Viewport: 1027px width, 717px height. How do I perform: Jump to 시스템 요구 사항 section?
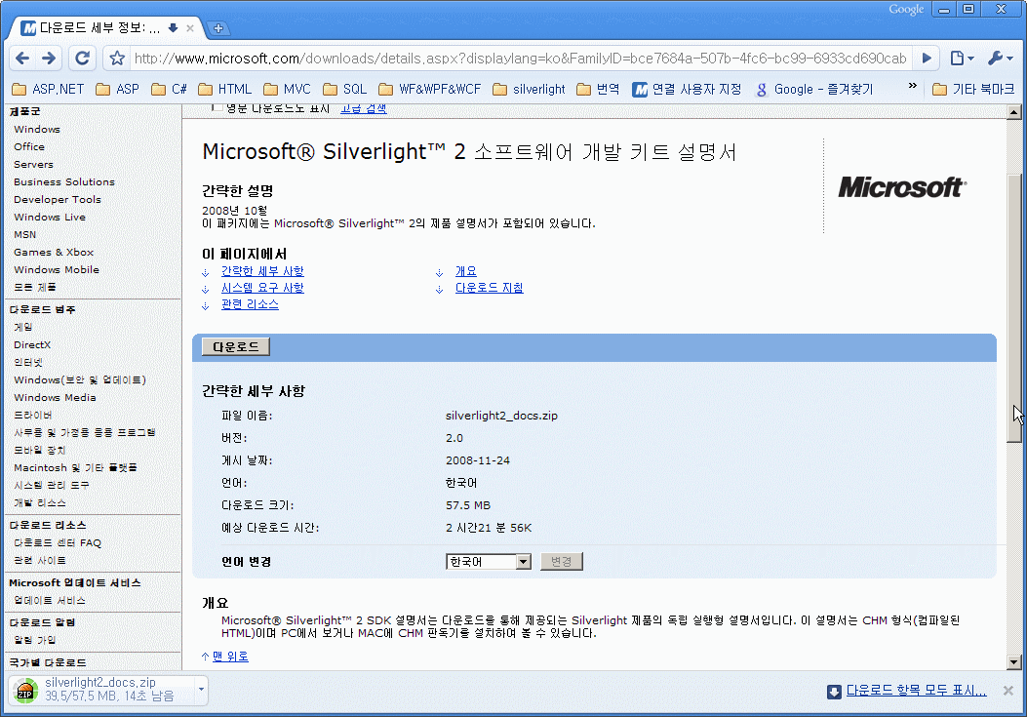262,288
